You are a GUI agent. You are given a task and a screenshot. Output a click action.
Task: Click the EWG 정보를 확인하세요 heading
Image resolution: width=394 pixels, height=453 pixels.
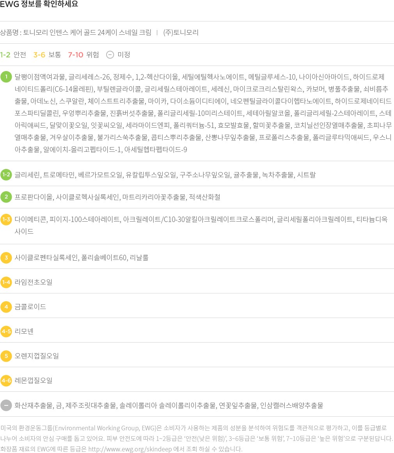pos(39,5)
